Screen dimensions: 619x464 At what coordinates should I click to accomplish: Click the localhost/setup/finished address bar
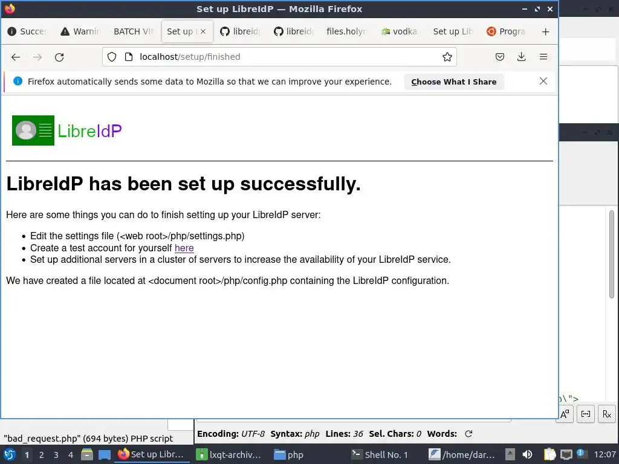click(x=279, y=57)
